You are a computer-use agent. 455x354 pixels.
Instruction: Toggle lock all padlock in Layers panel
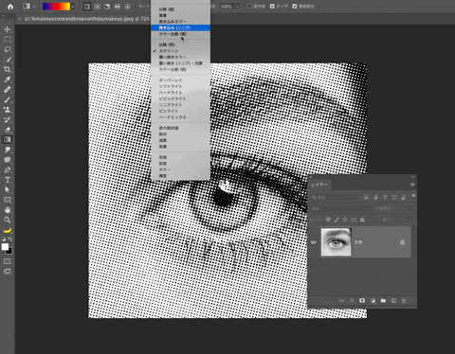click(362, 220)
